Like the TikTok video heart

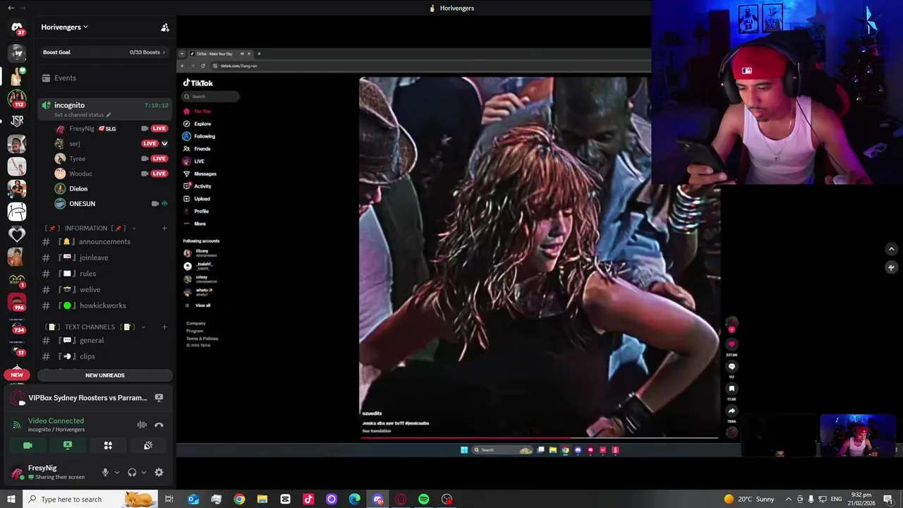[x=732, y=344]
